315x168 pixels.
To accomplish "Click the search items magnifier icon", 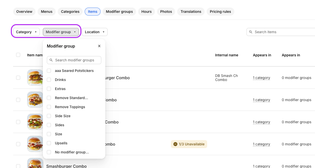I will tap(251, 32).
